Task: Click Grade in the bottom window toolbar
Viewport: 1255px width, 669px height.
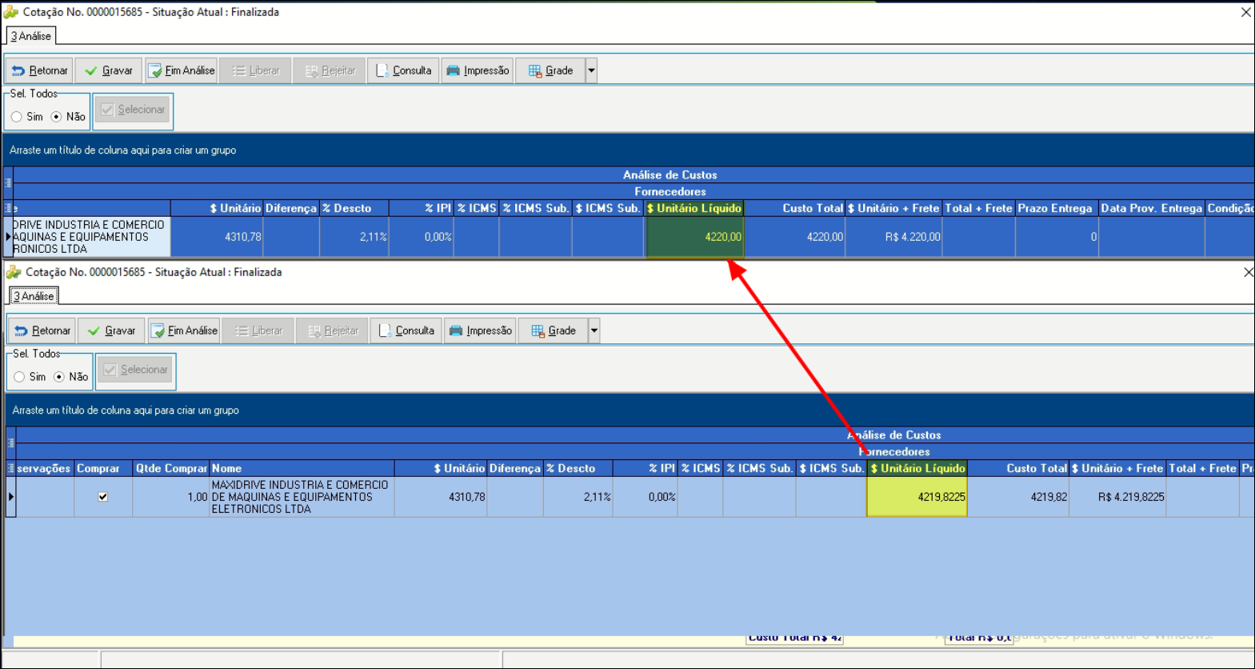Action: click(x=554, y=330)
